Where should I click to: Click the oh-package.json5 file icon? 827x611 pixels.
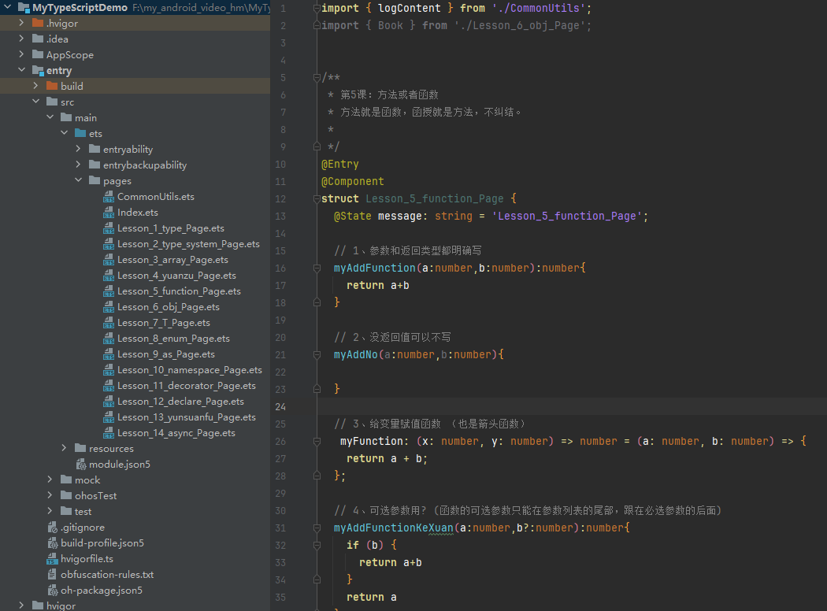[x=52, y=590]
